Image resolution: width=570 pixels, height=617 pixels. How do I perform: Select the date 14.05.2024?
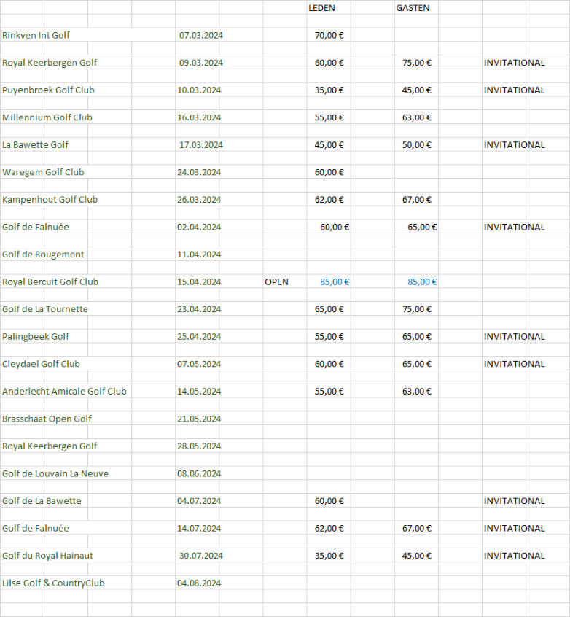[x=199, y=392]
